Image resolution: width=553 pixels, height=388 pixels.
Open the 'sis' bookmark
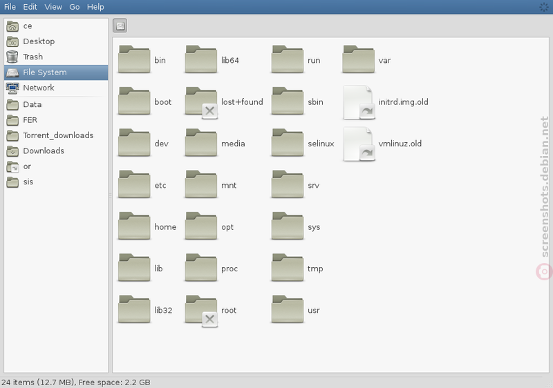pos(56,182)
